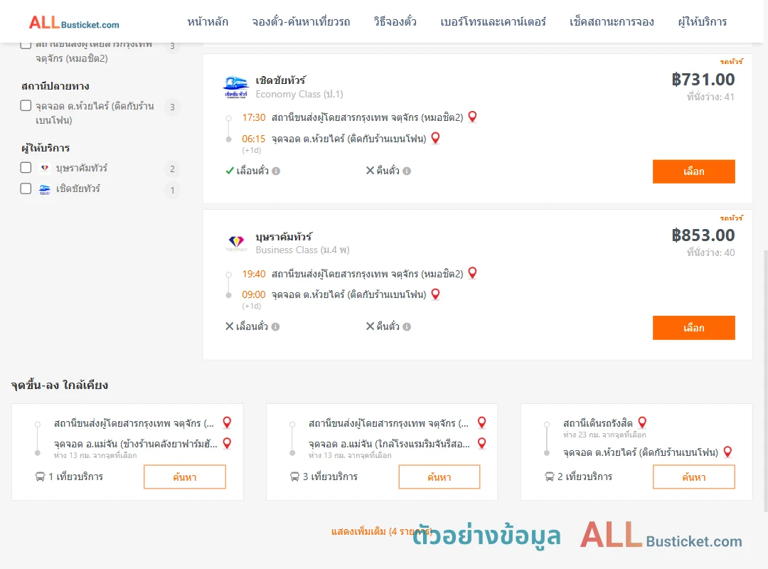
Task: Search the 3 เที่ยวบริการ nearby route with ค้นหา
Action: [439, 477]
